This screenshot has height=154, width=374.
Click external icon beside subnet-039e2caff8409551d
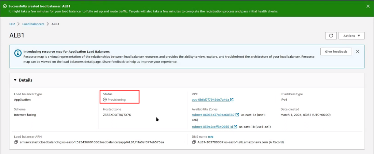[x=236, y=127]
